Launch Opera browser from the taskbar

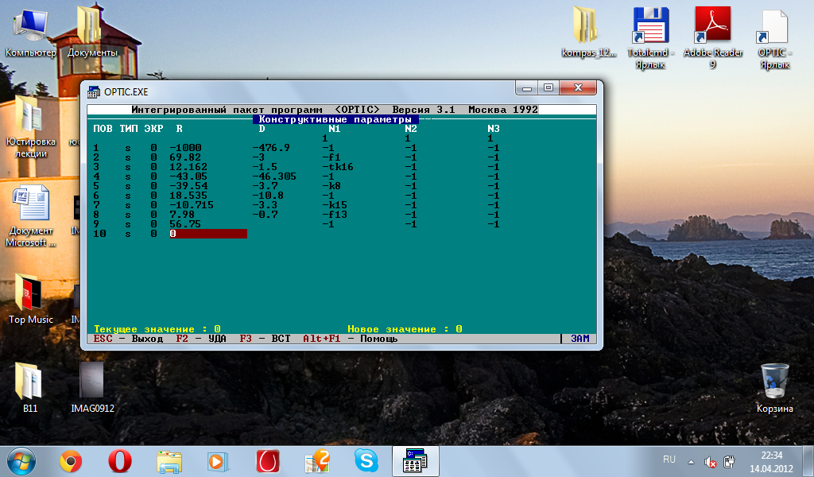coord(120,461)
